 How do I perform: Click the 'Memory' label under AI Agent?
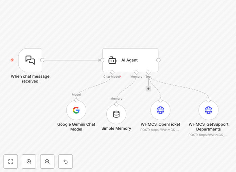[136, 77]
